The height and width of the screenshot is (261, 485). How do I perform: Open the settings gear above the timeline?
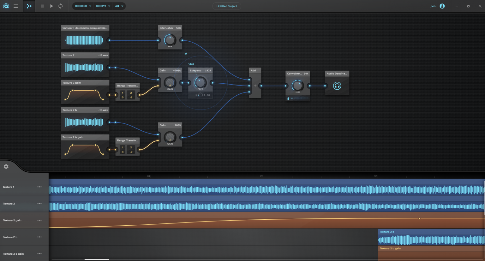point(6,166)
